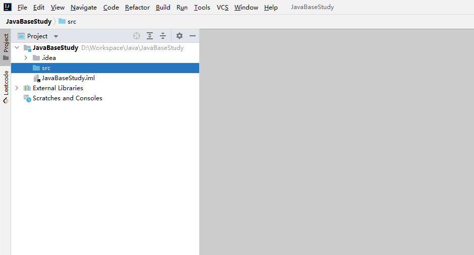Viewport: 474px width, 255px height.
Task: Click the src folder icon in breadcrumb
Action: (62, 21)
